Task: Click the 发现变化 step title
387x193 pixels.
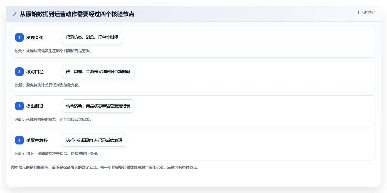Action: [x=35, y=38]
